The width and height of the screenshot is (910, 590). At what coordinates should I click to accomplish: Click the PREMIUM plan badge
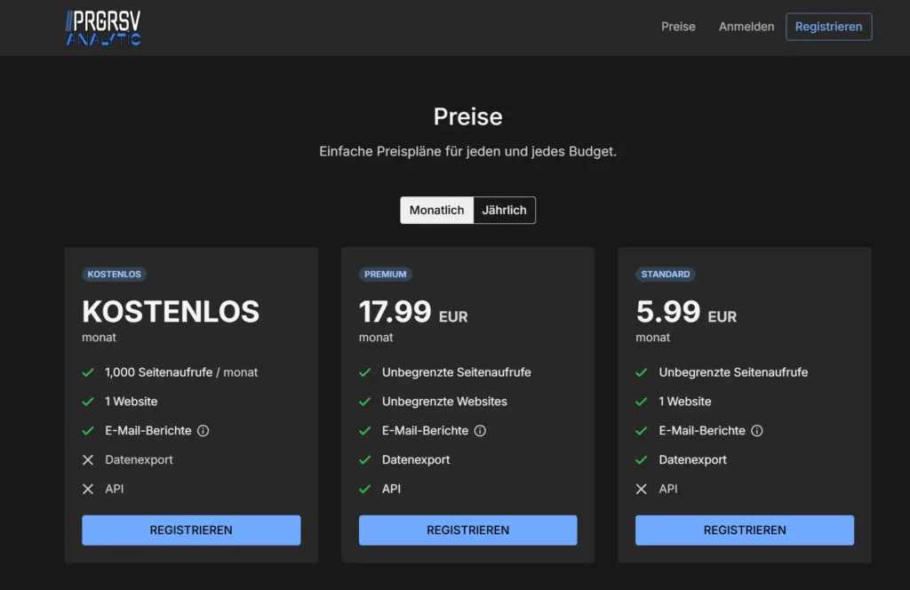click(x=386, y=275)
